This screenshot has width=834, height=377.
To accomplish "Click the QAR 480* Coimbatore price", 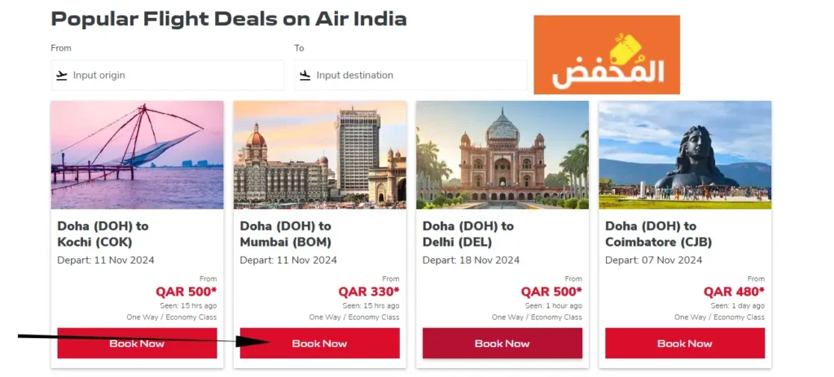I will coord(734,292).
